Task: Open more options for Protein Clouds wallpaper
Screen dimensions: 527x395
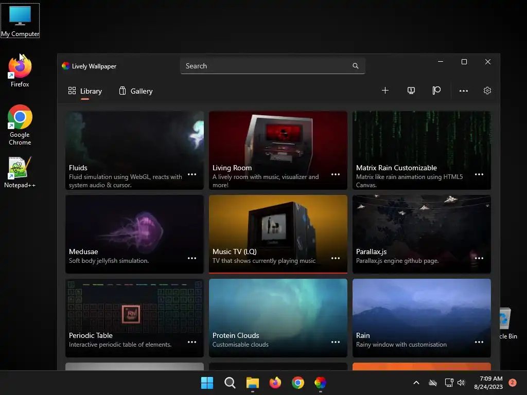Action: 336,342
